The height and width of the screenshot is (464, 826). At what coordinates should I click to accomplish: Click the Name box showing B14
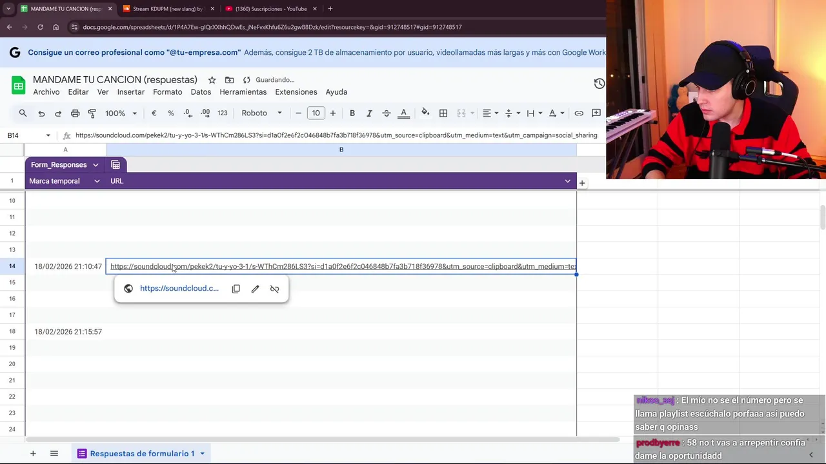point(29,135)
